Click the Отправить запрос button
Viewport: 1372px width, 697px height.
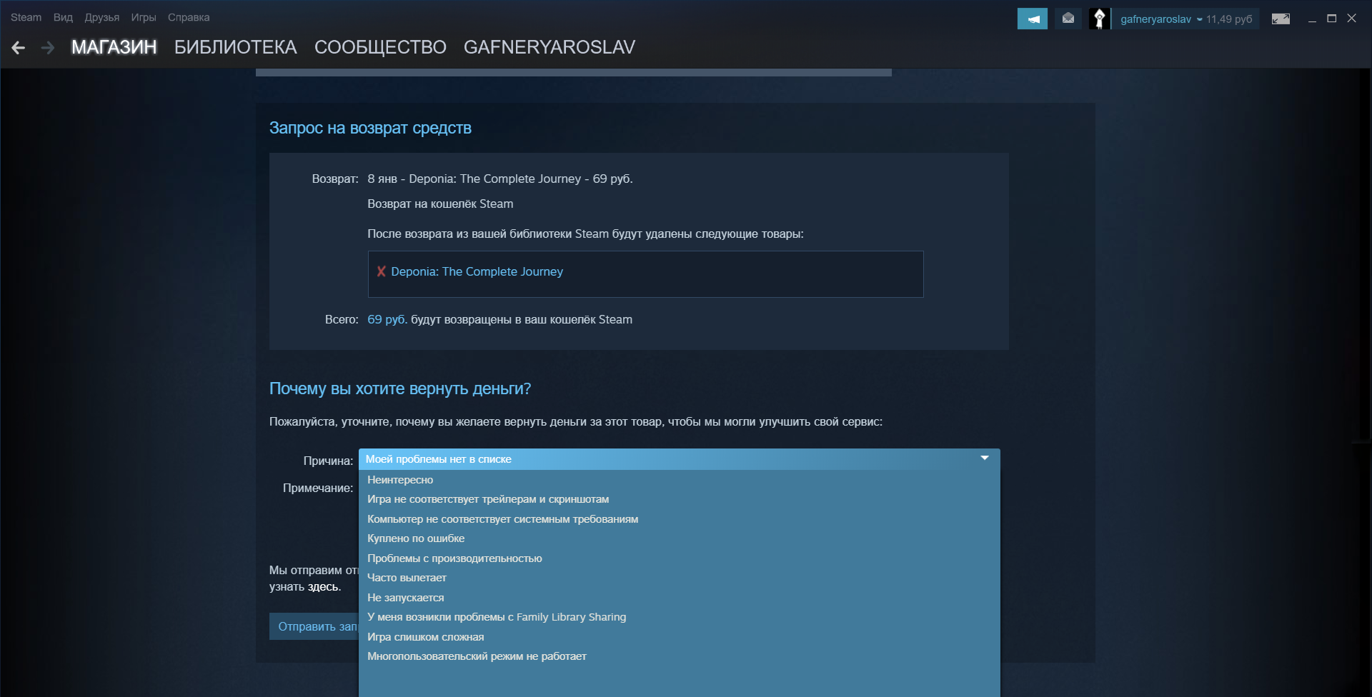tap(314, 626)
